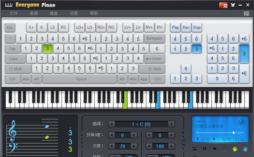Screen dimensions: 254x157
Task: Click the tall blue 3 numpad key
Action: click(x=244, y=54)
